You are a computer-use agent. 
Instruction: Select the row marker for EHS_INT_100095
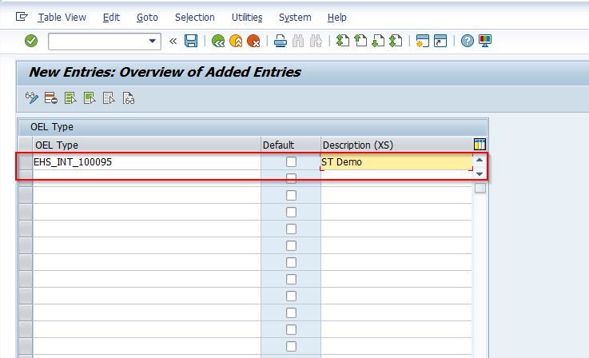(x=26, y=161)
